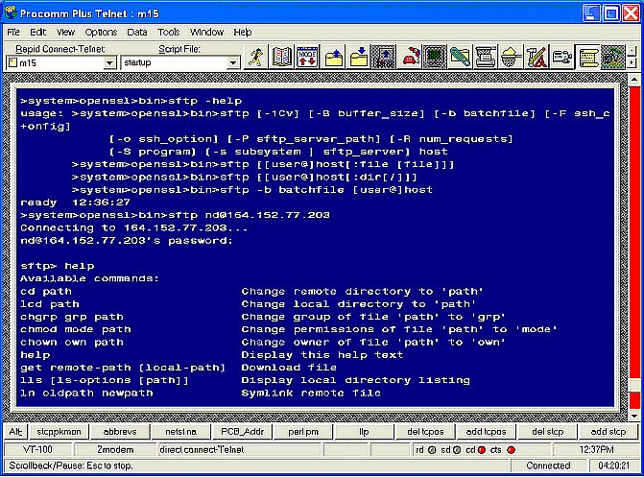Click the del tcpos meta key
Screen dimensions: 644x477
point(425,432)
